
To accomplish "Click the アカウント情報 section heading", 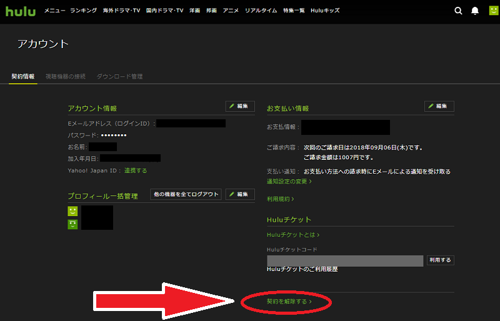I will (92, 109).
